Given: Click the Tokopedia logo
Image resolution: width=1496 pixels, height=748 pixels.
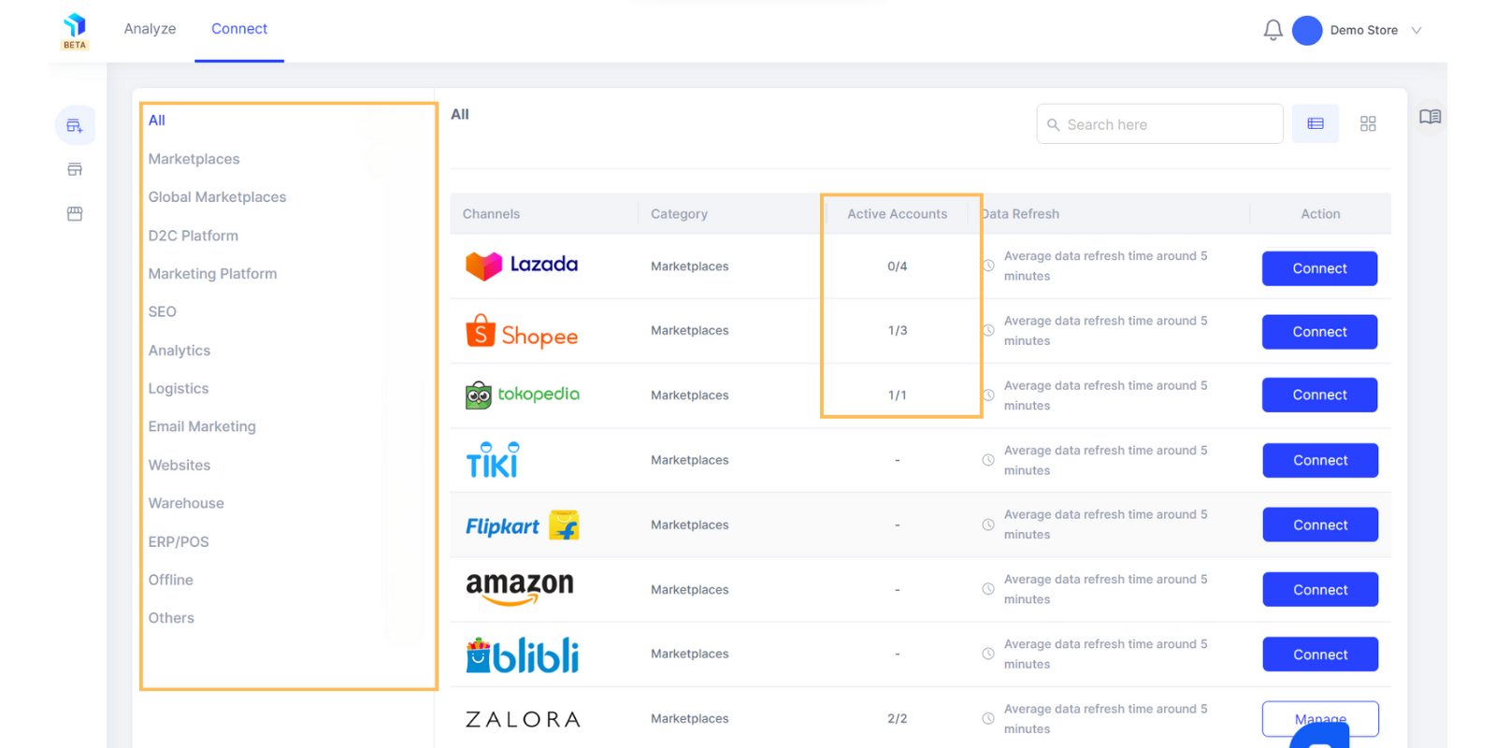Looking at the screenshot, I should point(522,395).
